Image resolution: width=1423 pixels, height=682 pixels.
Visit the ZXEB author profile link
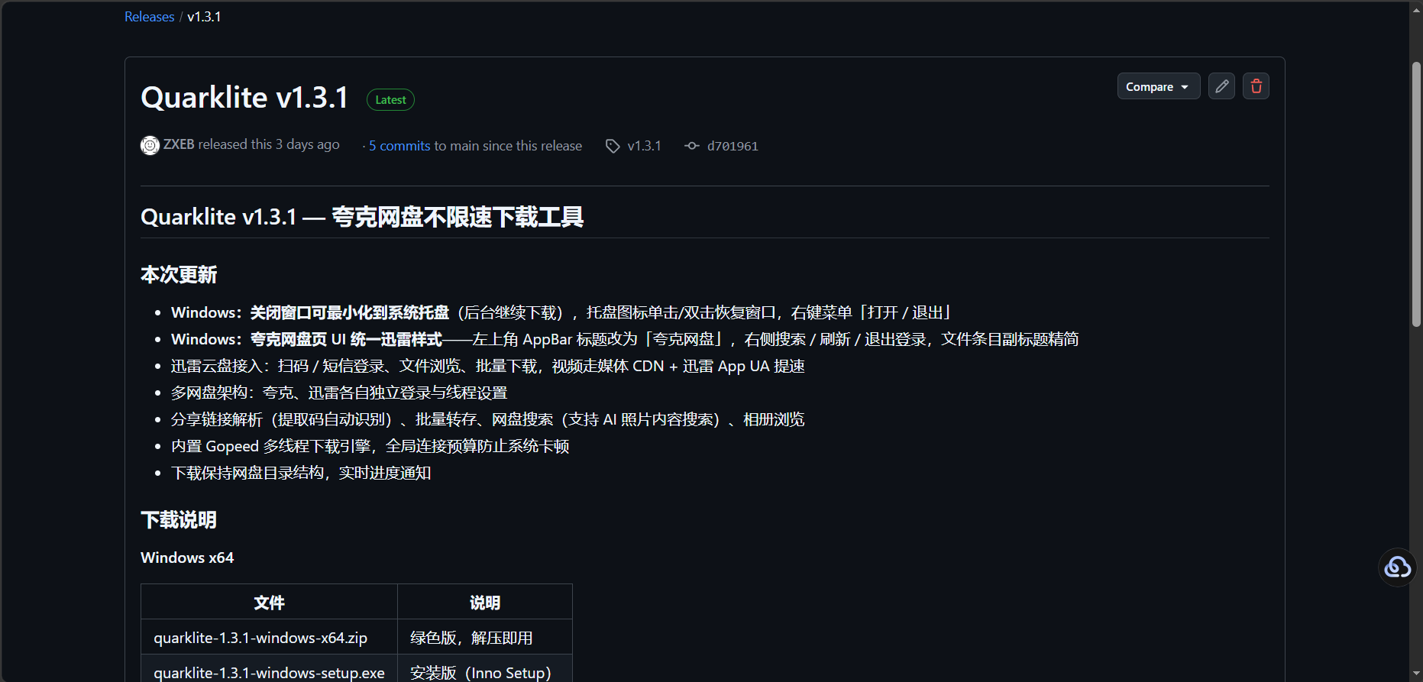[179, 144]
